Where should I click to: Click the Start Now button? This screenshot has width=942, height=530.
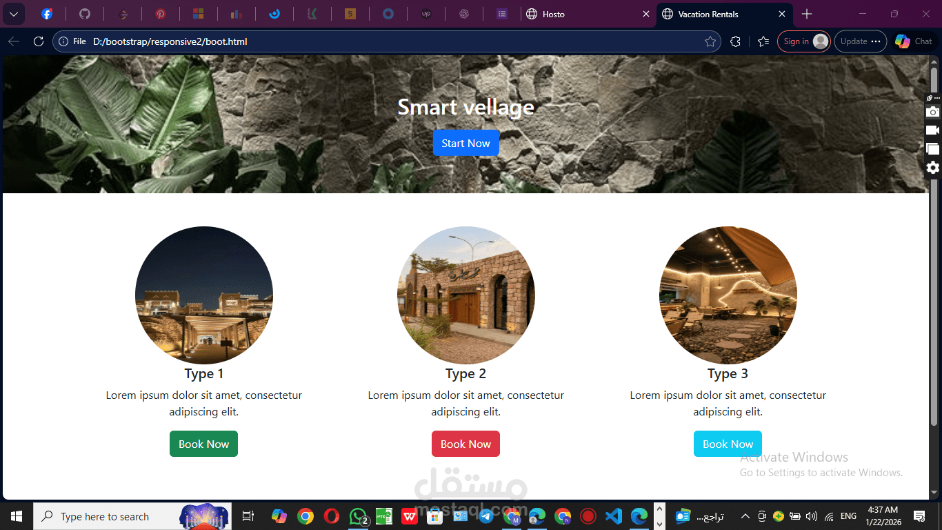pyautogui.click(x=465, y=143)
